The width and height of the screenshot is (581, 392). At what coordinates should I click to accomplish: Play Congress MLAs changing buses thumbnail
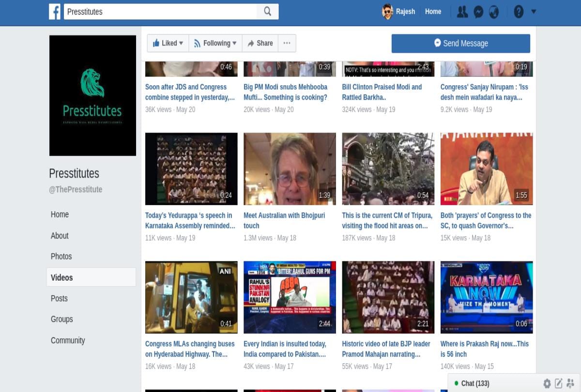click(191, 297)
